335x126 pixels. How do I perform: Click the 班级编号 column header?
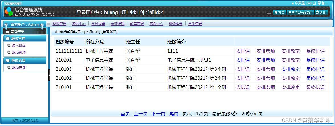(x=65, y=42)
